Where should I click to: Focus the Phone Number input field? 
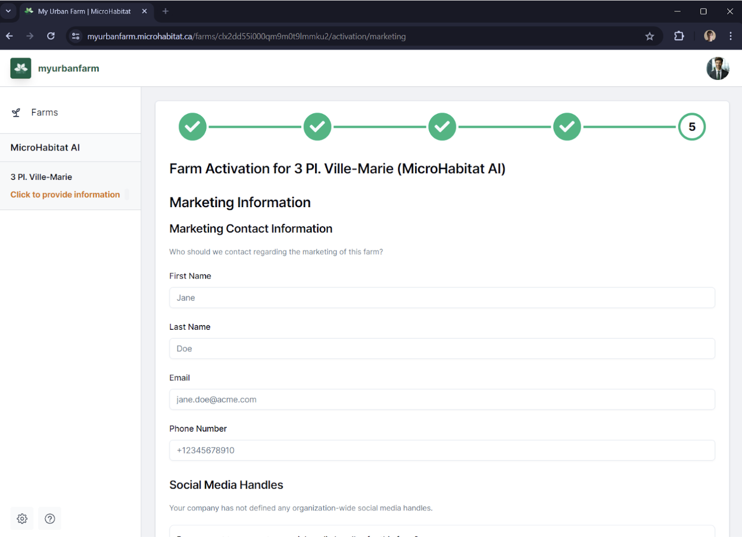click(x=442, y=450)
